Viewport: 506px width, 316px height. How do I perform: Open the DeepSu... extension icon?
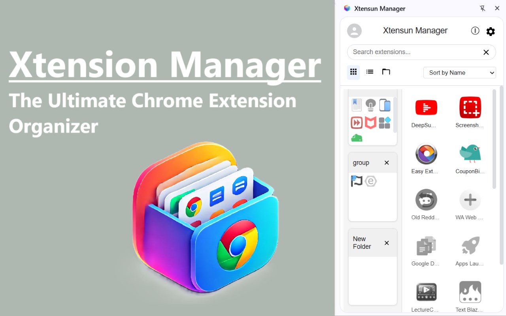click(426, 107)
